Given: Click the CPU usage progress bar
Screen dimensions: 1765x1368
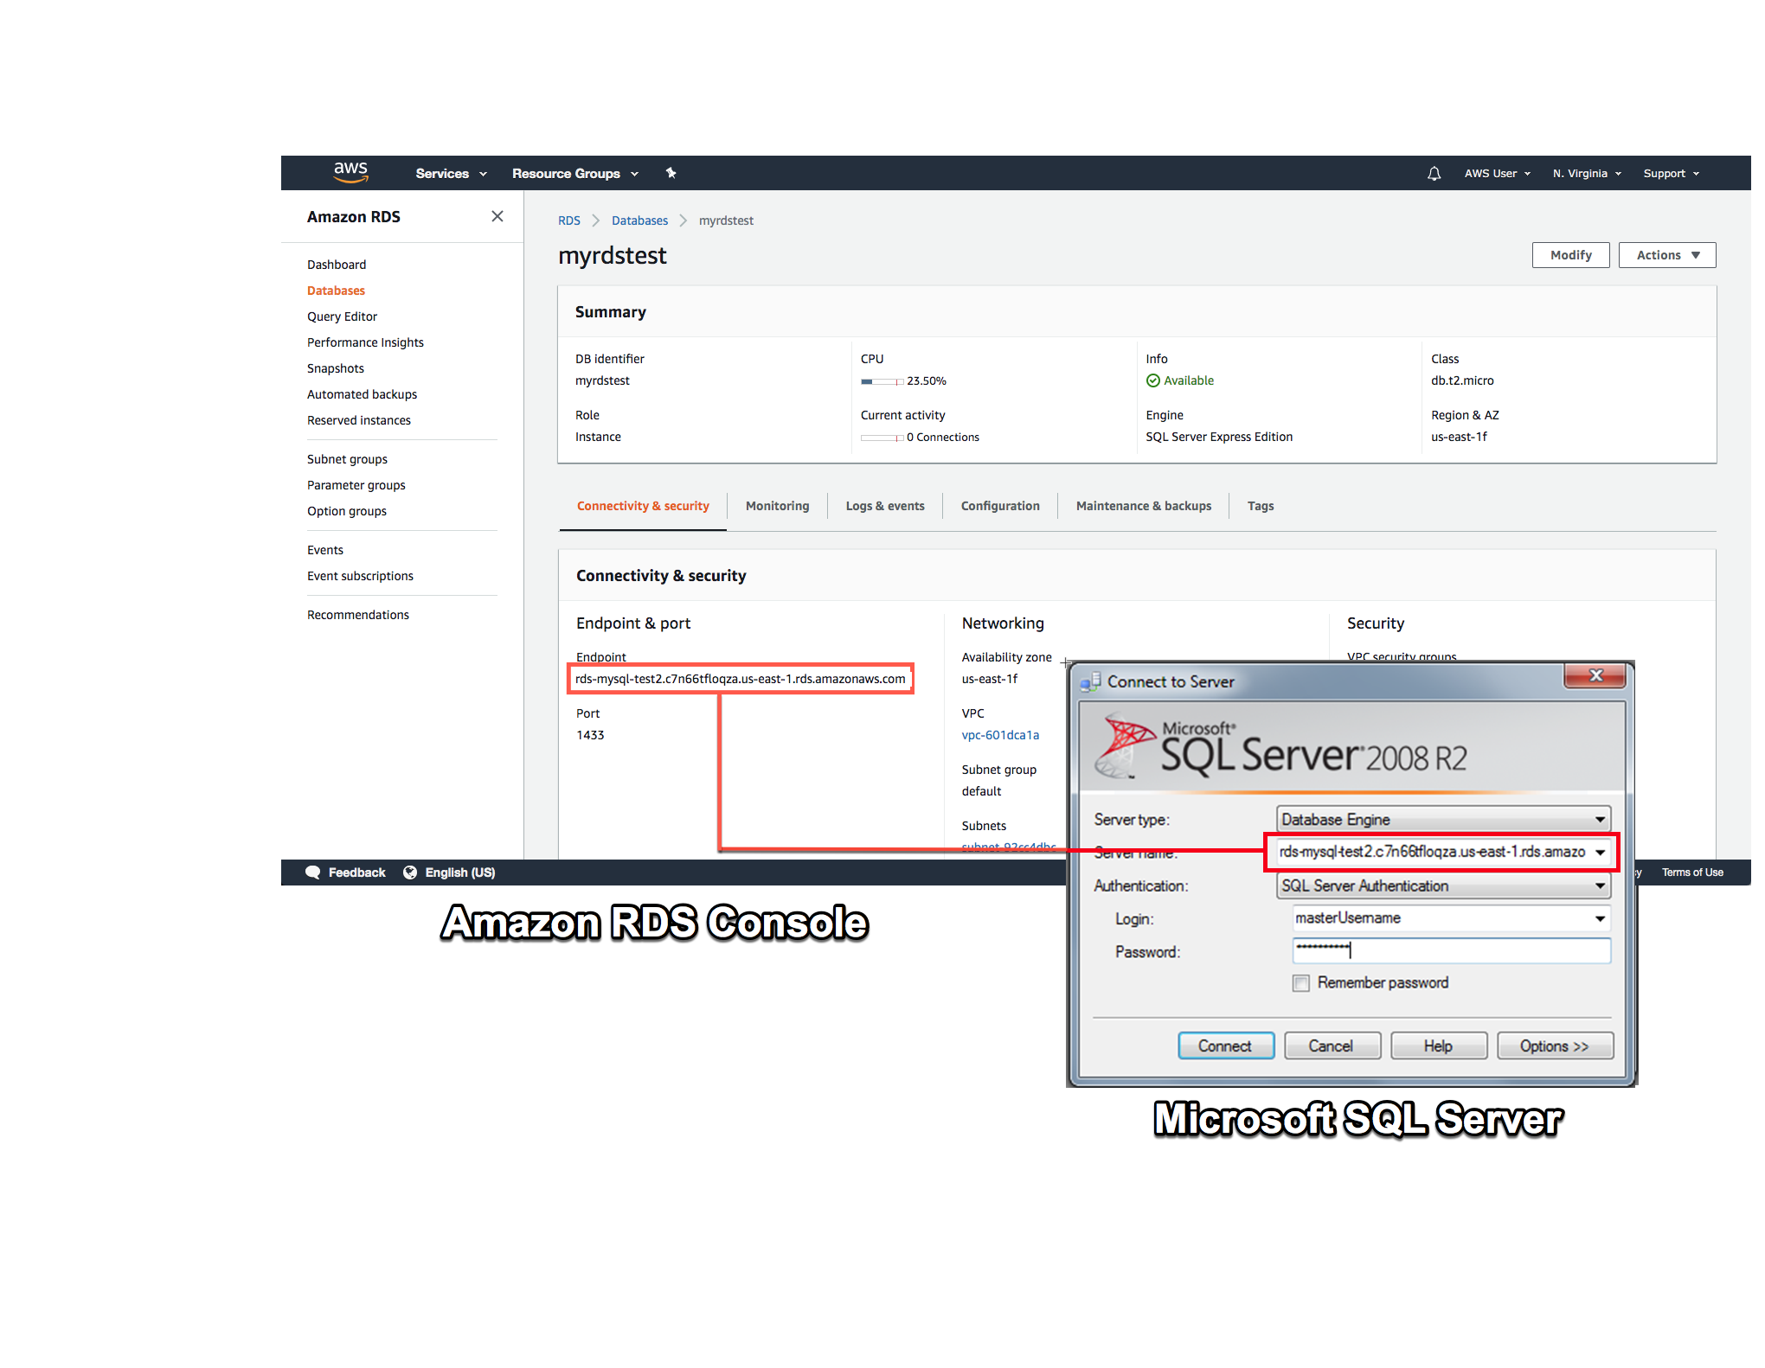Looking at the screenshot, I should click(x=881, y=380).
